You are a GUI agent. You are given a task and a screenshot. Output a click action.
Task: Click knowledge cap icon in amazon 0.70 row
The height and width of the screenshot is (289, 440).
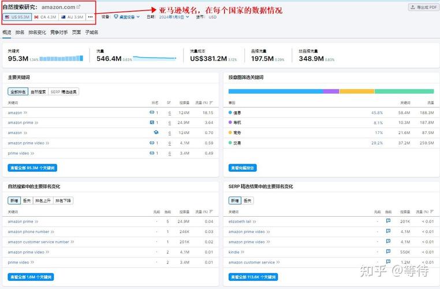click(156, 132)
